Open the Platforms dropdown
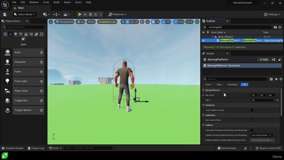Viewport: 284px width, 160px height. click(x=118, y=14)
